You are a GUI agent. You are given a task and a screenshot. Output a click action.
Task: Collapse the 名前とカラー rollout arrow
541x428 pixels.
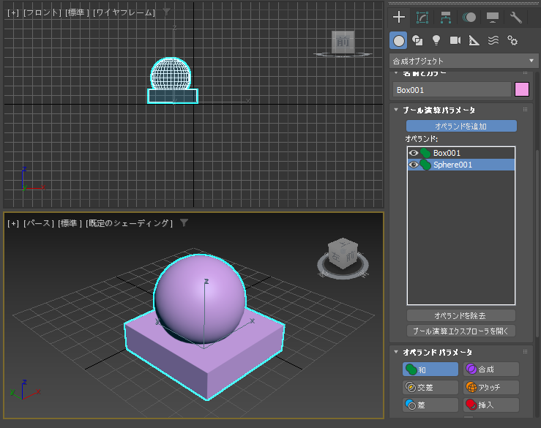pos(396,73)
